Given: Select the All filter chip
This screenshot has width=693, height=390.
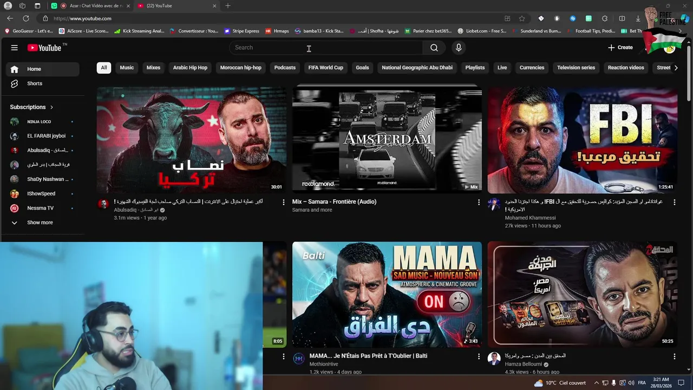Looking at the screenshot, I should (104, 68).
